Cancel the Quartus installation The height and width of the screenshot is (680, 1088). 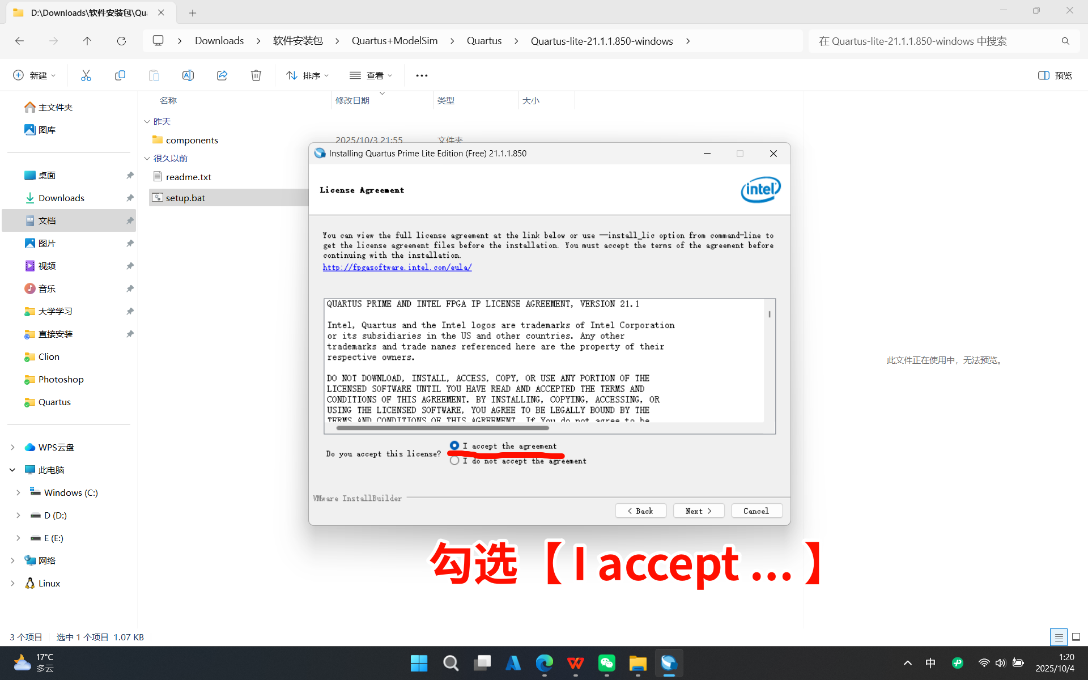[x=756, y=511]
